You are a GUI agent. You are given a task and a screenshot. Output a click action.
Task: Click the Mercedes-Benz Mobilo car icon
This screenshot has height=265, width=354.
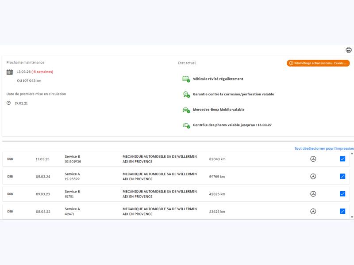click(x=186, y=110)
